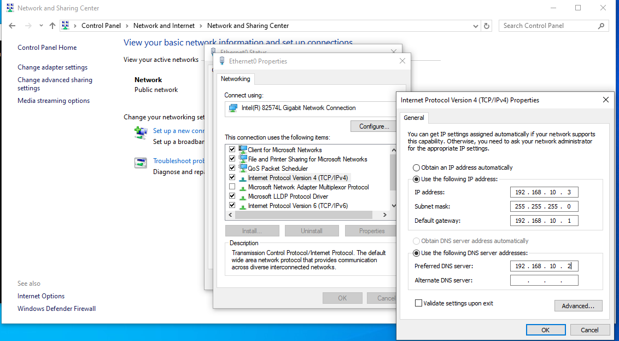Screen dimensions: 619x341
Task: Click the Install button
Action: 252,231
